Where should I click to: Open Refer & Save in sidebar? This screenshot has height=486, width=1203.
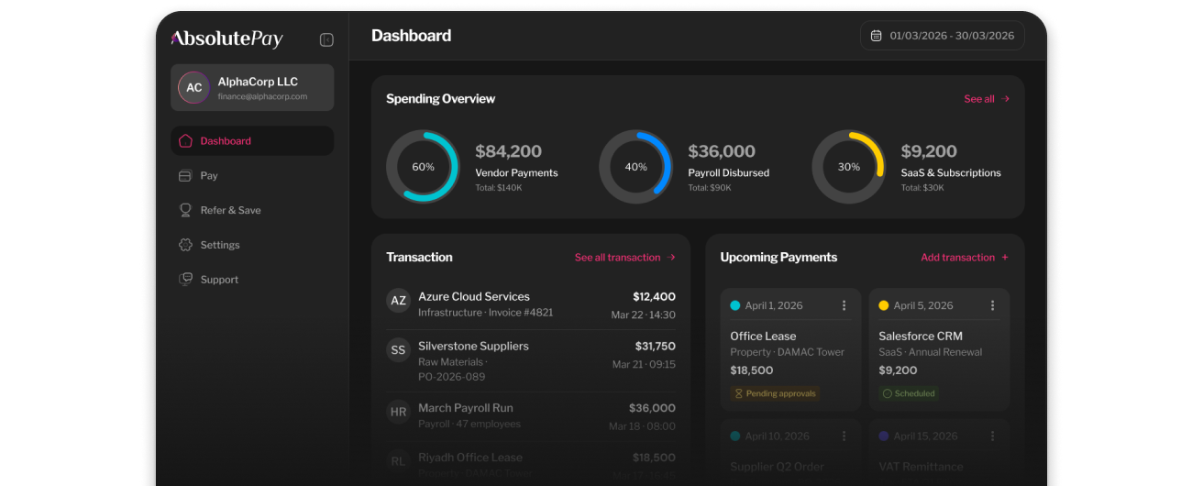click(x=252, y=210)
